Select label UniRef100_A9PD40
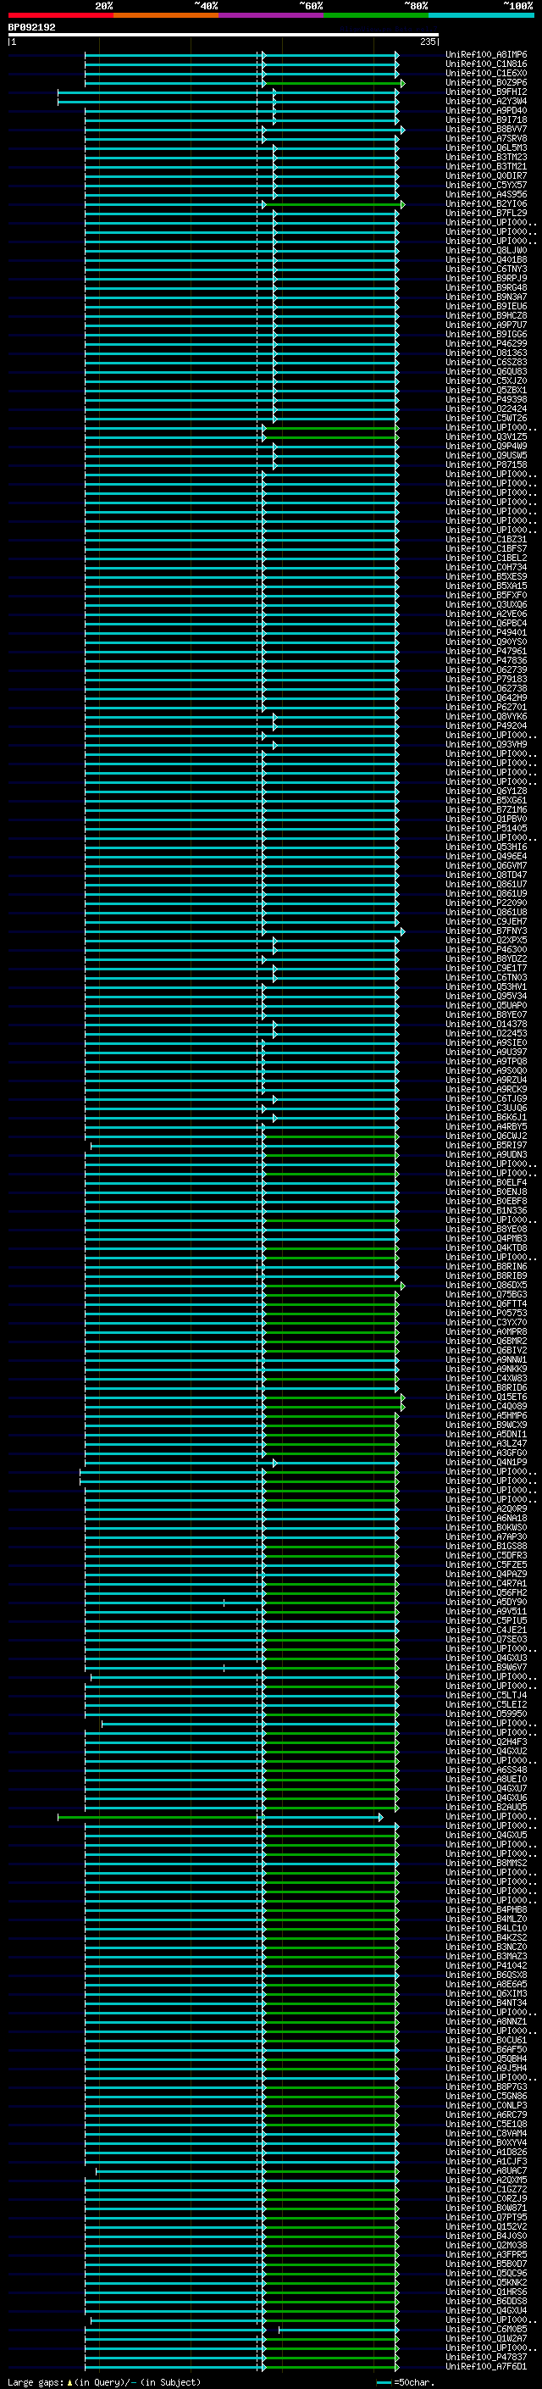 tap(486, 111)
